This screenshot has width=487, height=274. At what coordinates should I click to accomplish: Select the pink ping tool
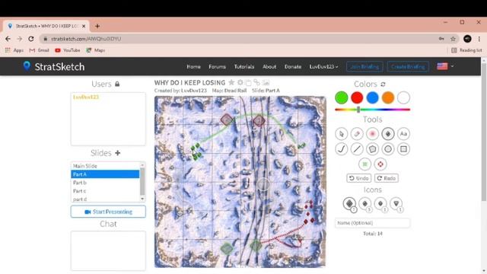point(372,134)
